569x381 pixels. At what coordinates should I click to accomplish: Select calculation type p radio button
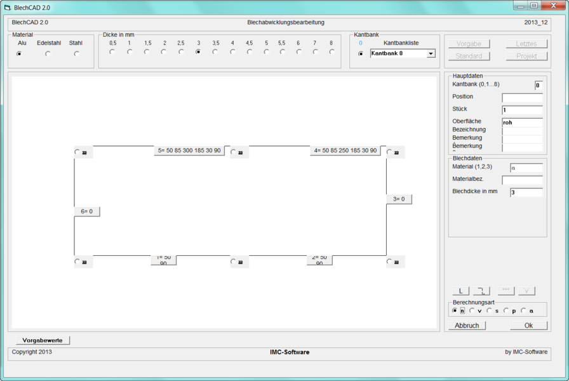coord(506,311)
